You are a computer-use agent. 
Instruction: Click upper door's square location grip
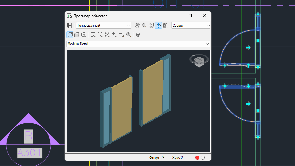click(258, 41)
